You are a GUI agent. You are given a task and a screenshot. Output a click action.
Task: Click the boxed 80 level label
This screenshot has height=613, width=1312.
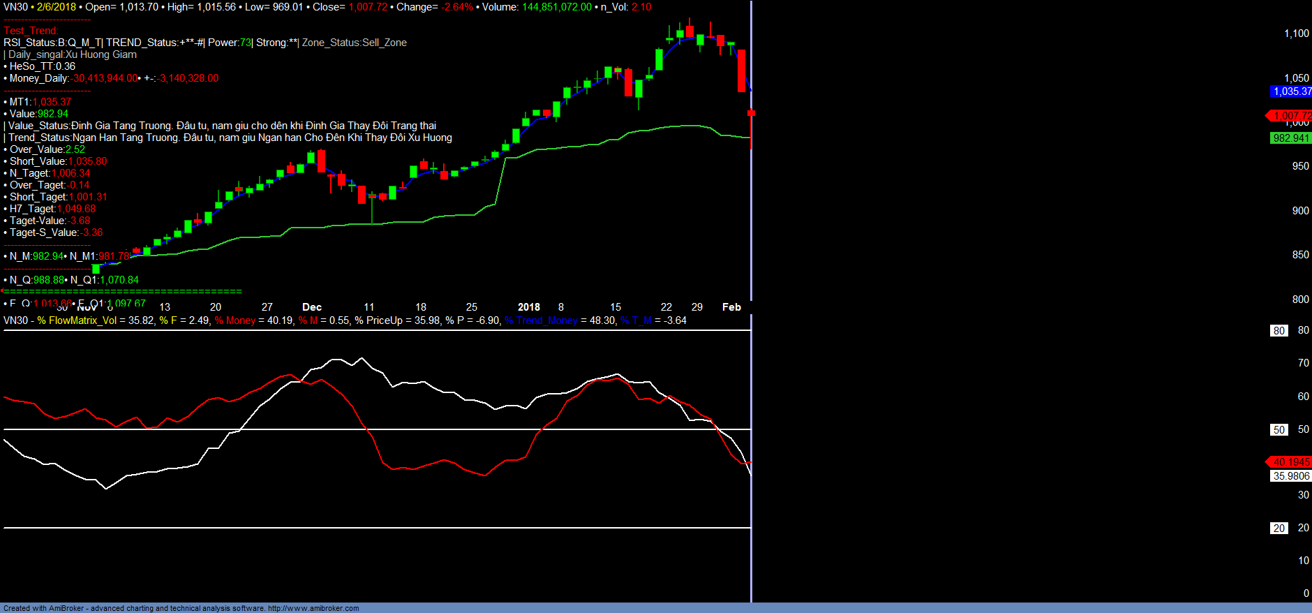coord(1279,331)
